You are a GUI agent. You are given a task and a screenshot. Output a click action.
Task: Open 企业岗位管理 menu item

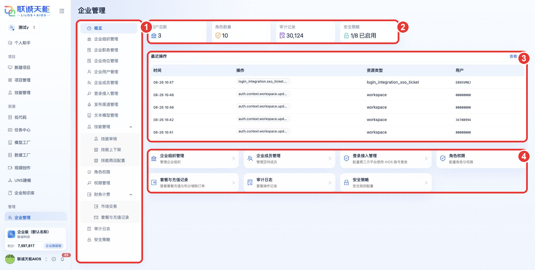click(109, 61)
